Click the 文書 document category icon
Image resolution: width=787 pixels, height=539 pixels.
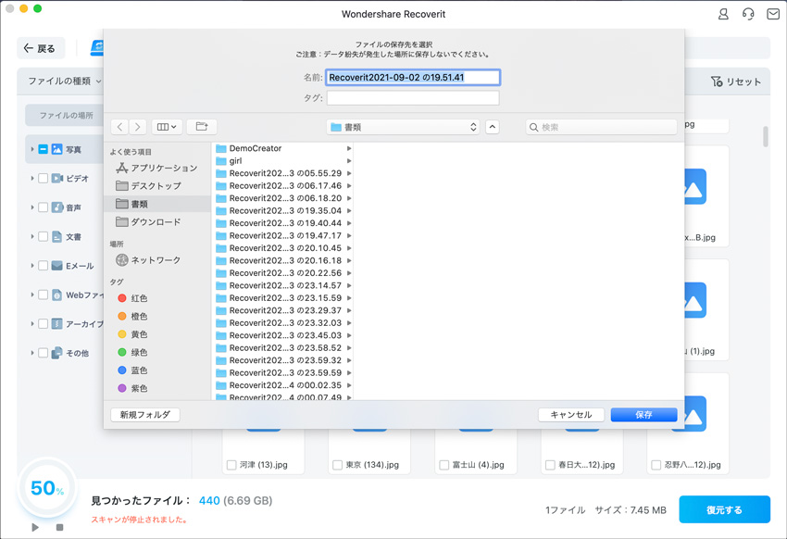57,236
